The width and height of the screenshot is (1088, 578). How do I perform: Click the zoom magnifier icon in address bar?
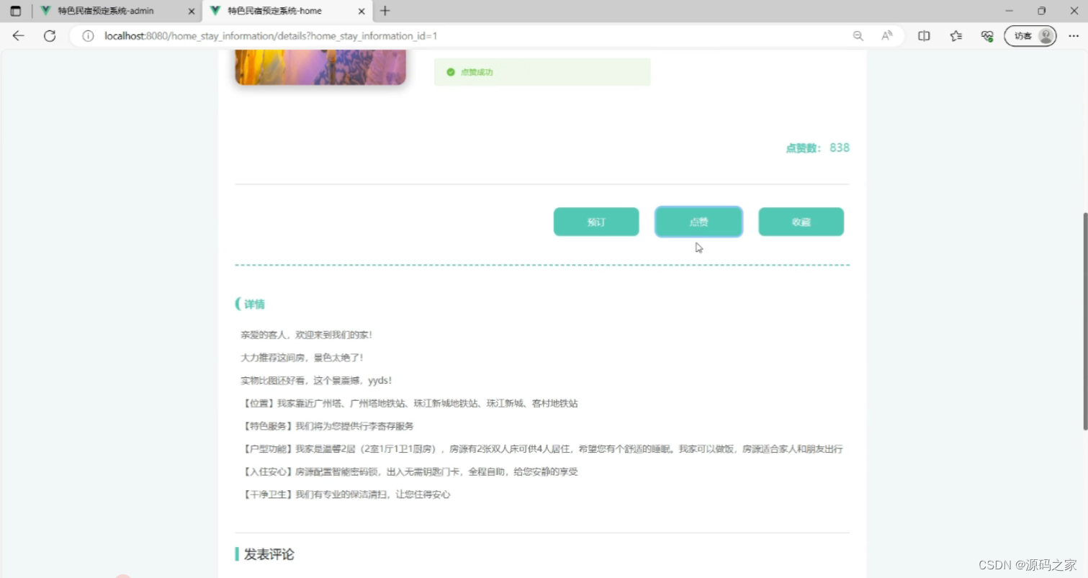coord(858,35)
